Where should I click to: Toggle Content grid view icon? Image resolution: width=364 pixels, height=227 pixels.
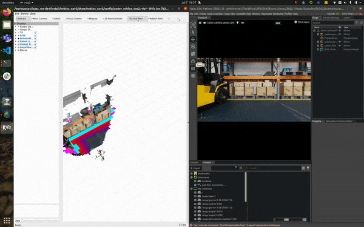click(303, 168)
